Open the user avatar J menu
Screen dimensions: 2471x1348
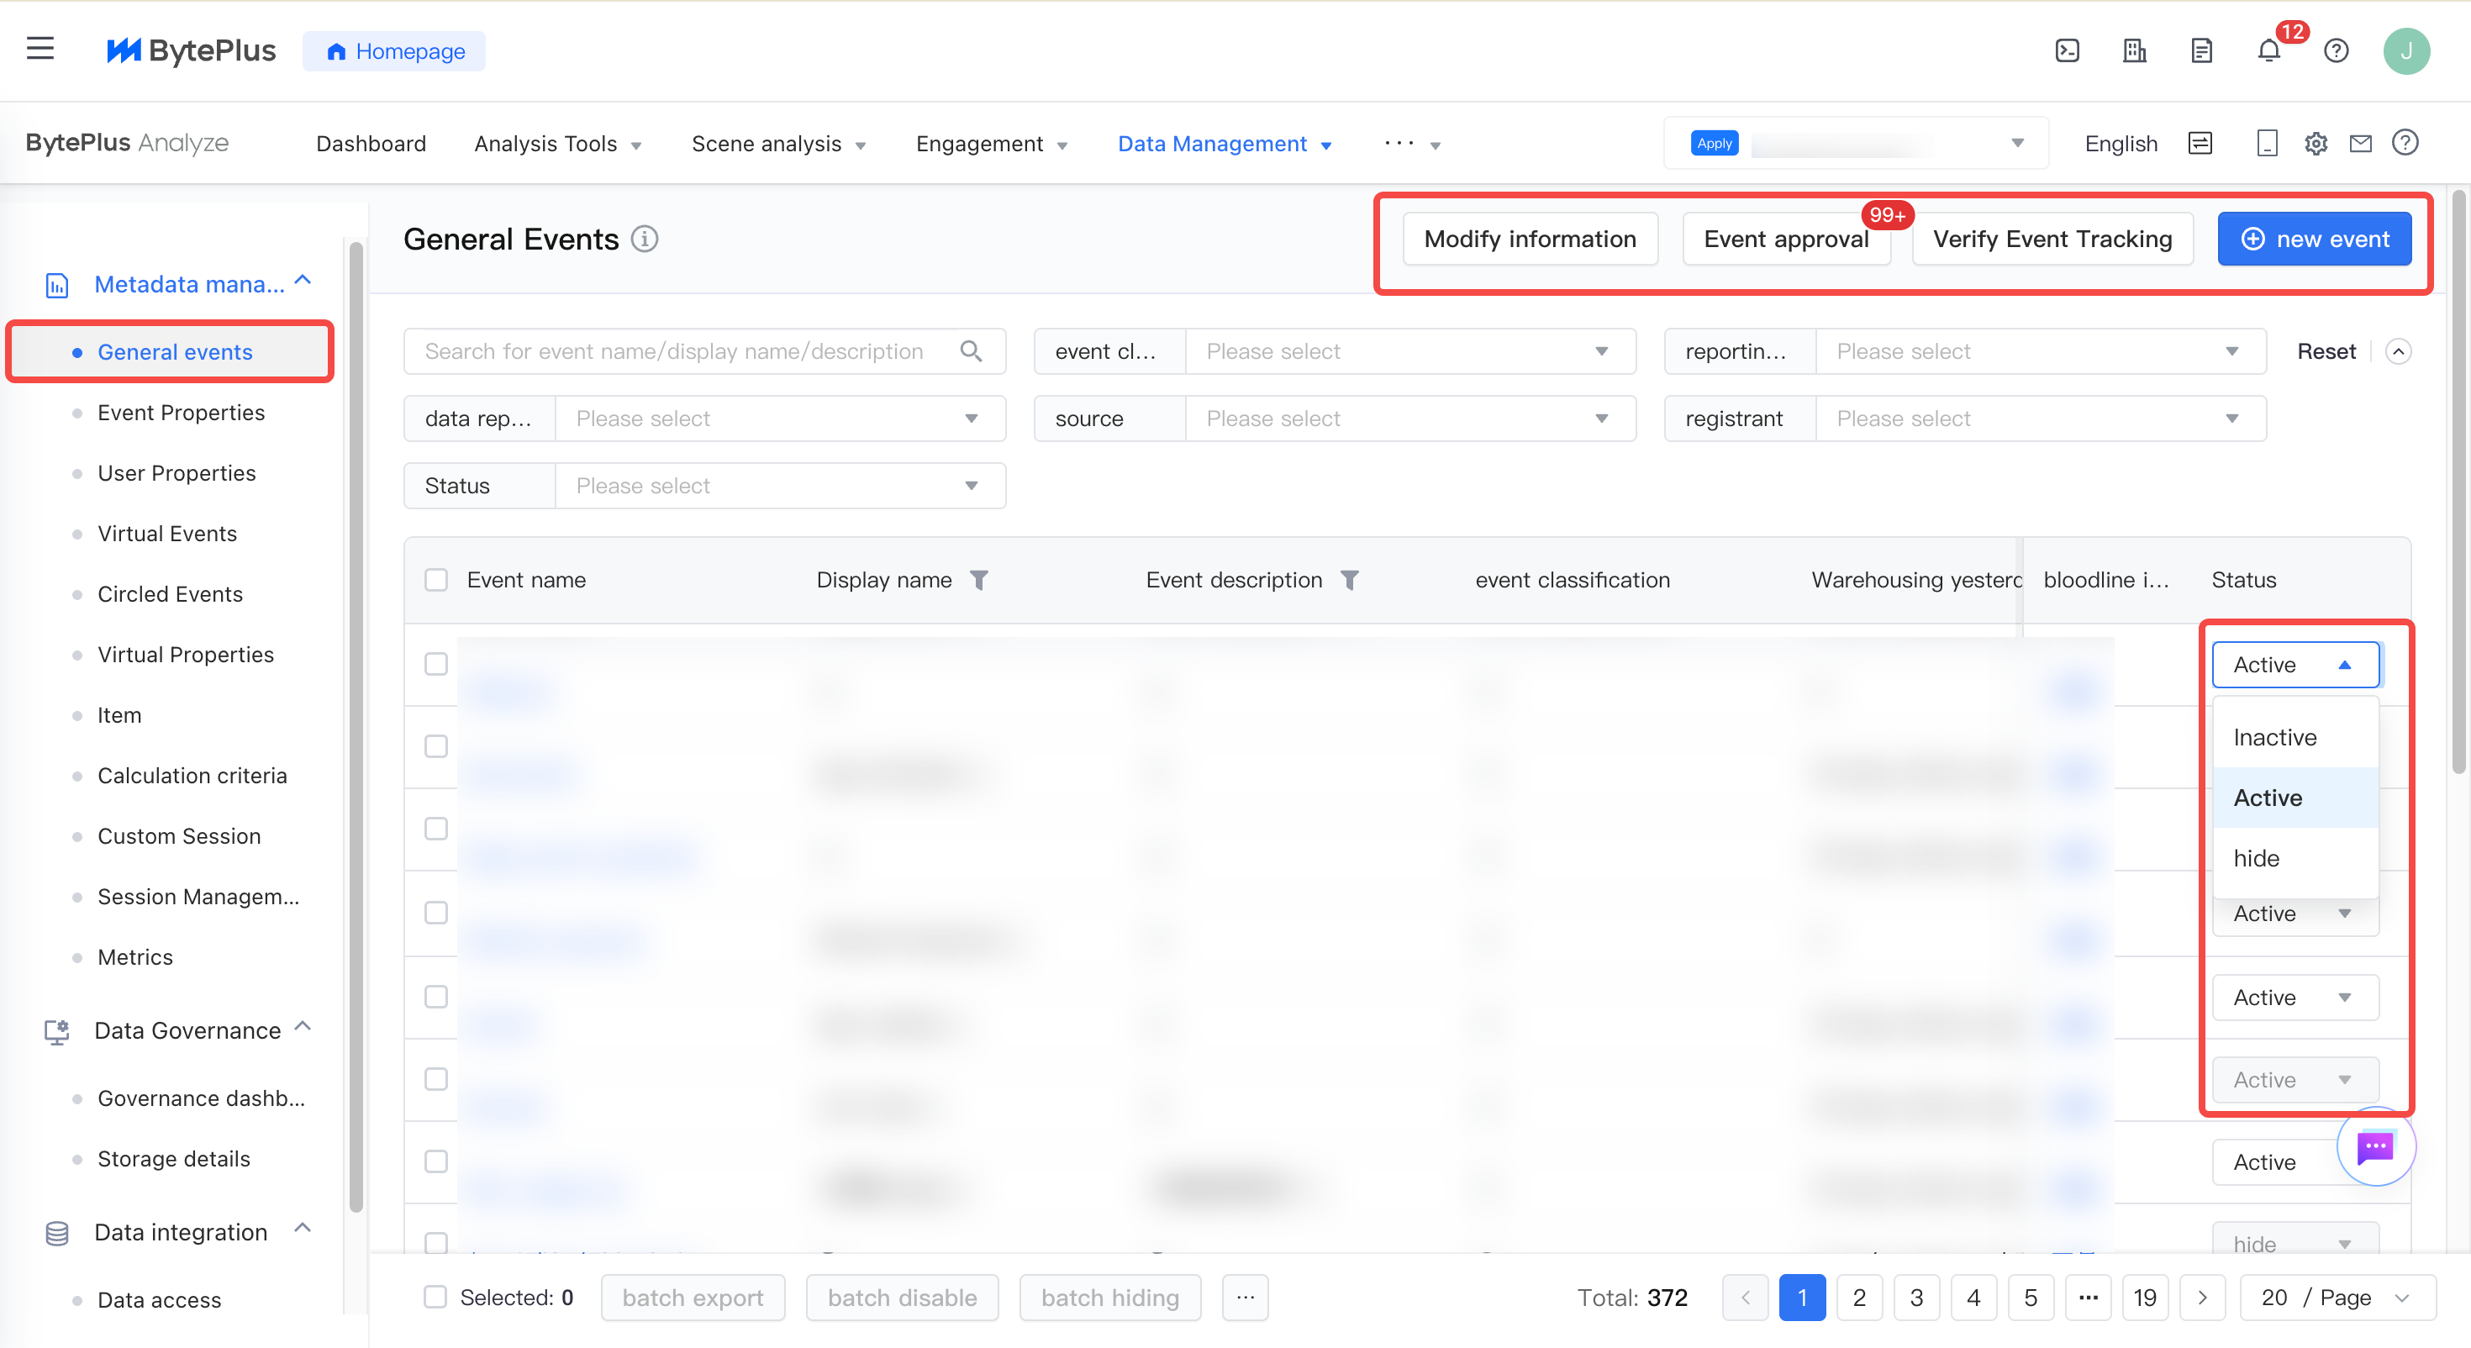pyautogui.click(x=2405, y=51)
